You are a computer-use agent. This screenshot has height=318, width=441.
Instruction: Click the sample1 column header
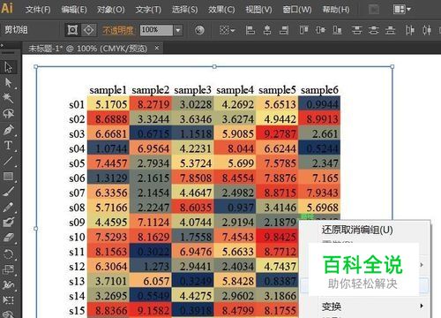pyautogui.click(x=108, y=90)
